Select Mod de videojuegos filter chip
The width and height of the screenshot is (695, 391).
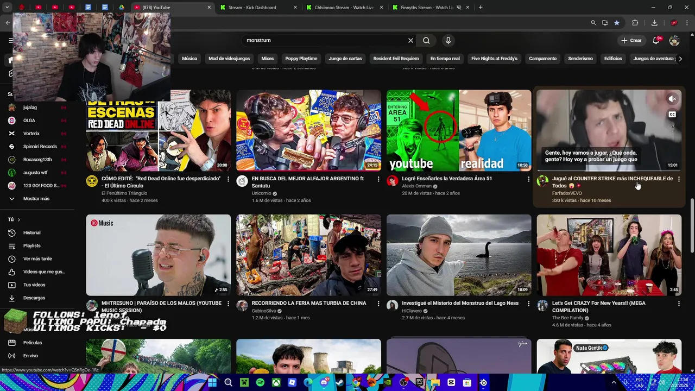[x=229, y=59]
